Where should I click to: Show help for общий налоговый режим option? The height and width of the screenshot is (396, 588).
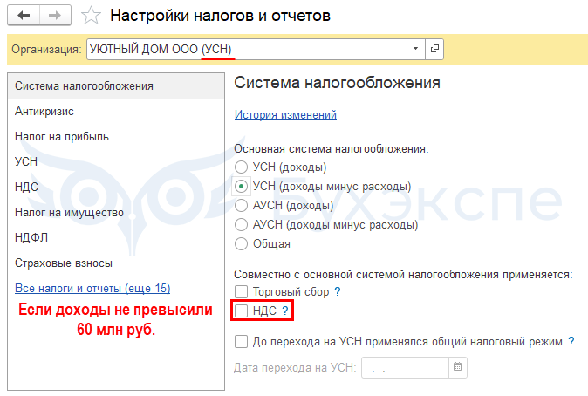571,341
